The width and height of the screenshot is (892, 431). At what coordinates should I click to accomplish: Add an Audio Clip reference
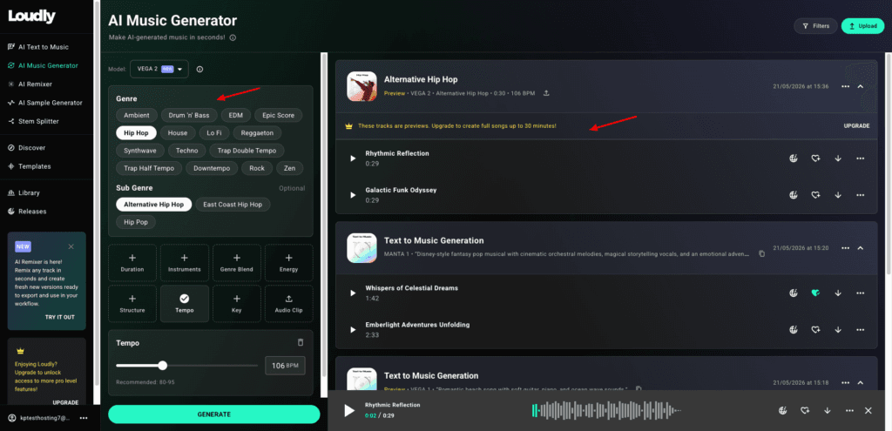289,304
